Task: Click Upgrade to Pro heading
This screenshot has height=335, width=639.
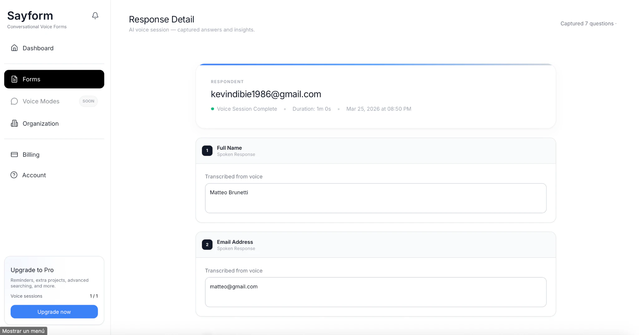Action: pyautogui.click(x=32, y=270)
